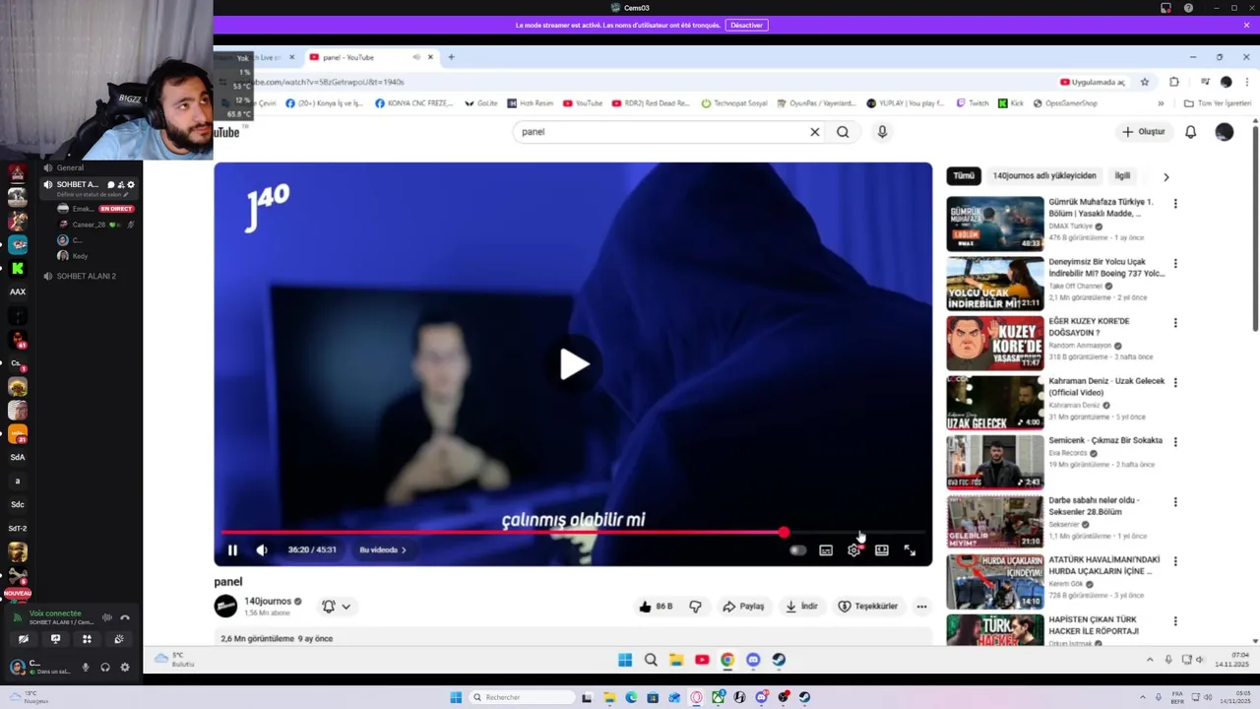Expand the 'Bu videoda' chapters chip
Screen dimensions: 1260x709
[383, 549]
